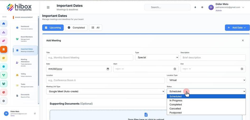The image size is (250, 120).
Task: Switch to the All tab
Action: click(x=95, y=28)
